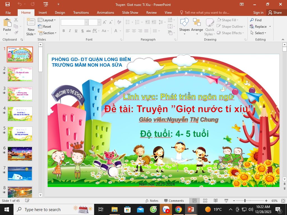The width and height of the screenshot is (287, 215).
Task: Open the Transitions tab
Action: [x=81, y=13]
